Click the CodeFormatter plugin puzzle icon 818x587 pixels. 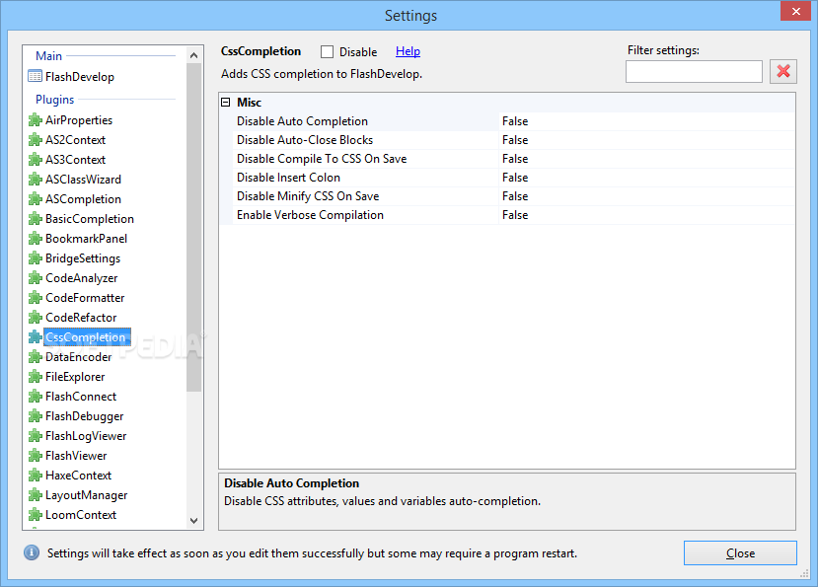[35, 298]
